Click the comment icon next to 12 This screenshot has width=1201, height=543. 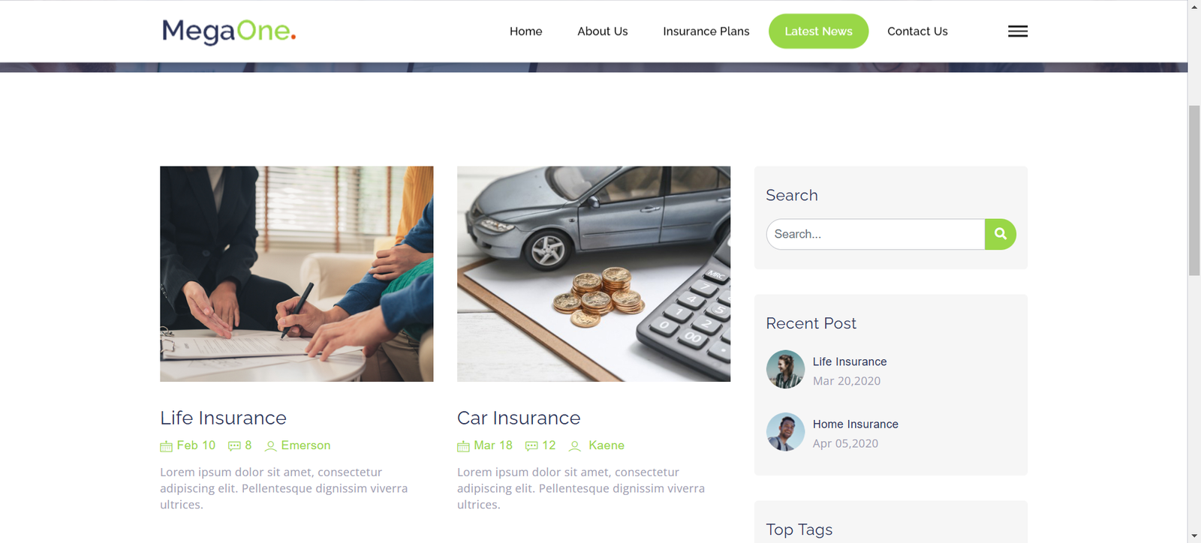pyautogui.click(x=531, y=446)
